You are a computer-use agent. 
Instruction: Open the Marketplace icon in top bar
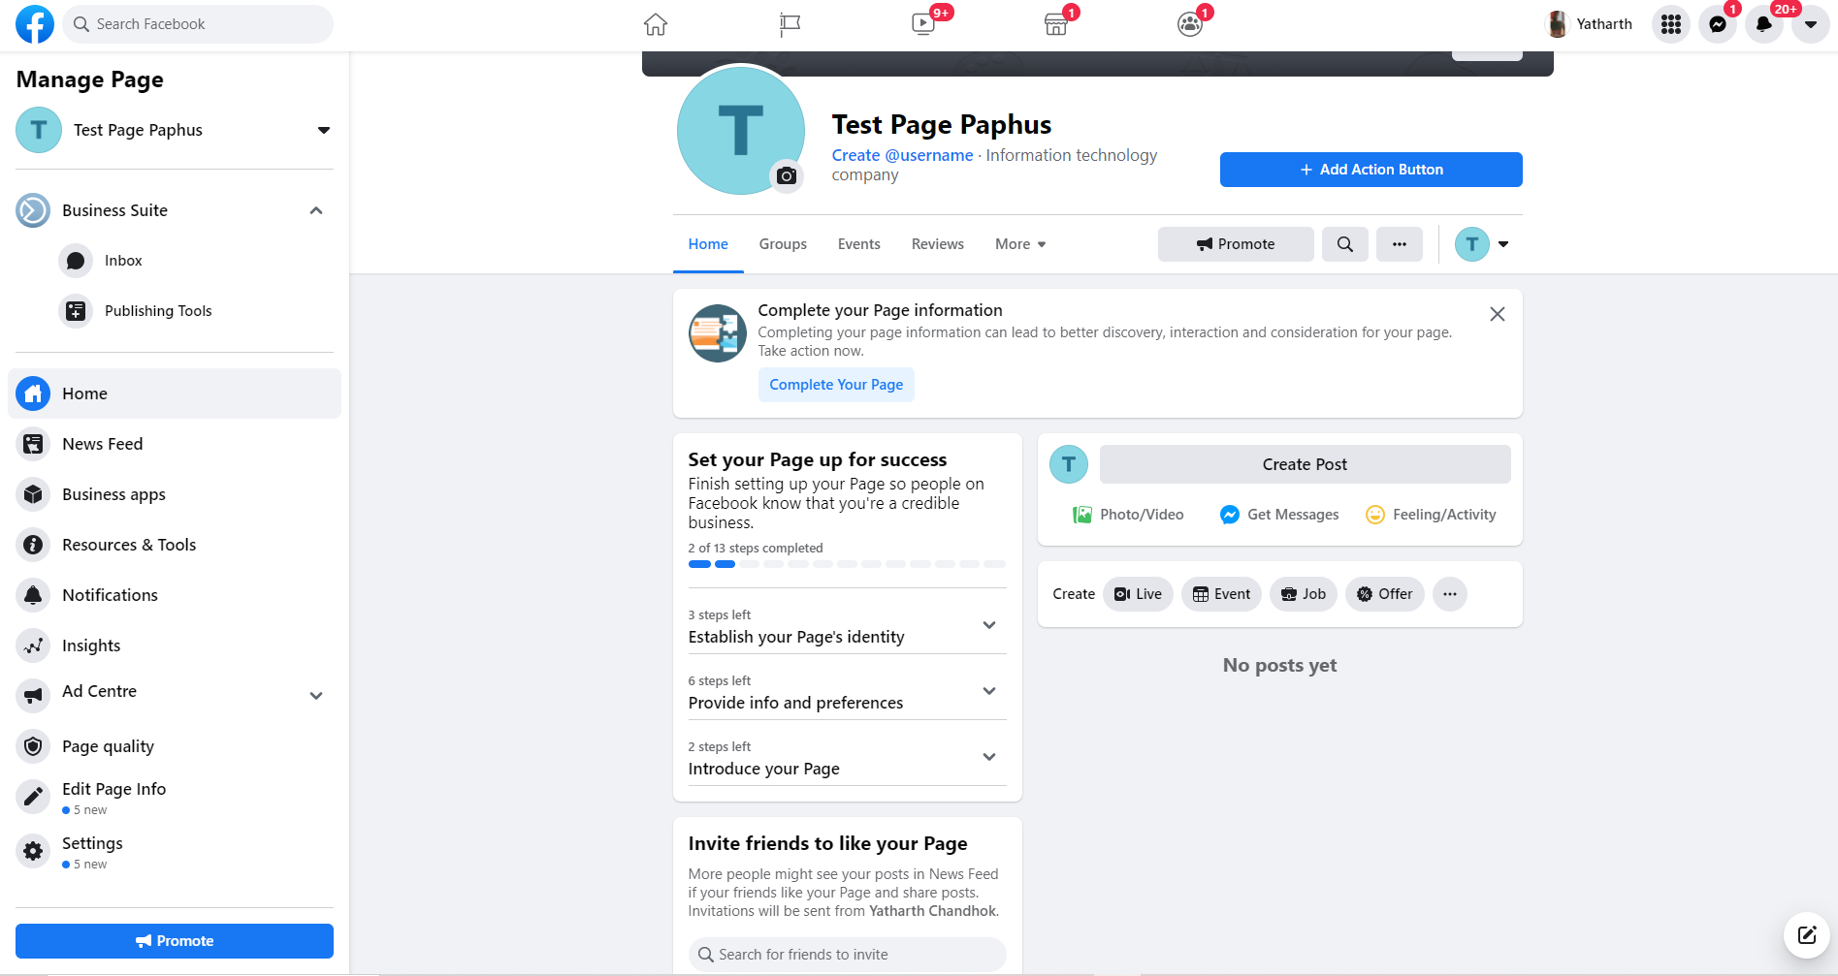coord(1056,24)
